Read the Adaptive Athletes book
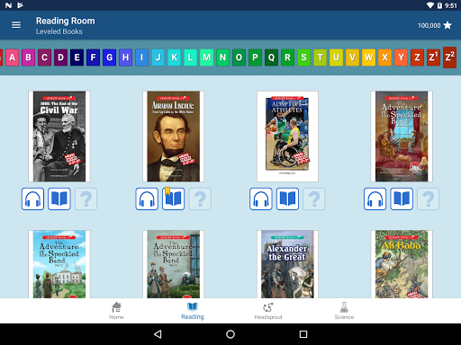 [x=287, y=199]
